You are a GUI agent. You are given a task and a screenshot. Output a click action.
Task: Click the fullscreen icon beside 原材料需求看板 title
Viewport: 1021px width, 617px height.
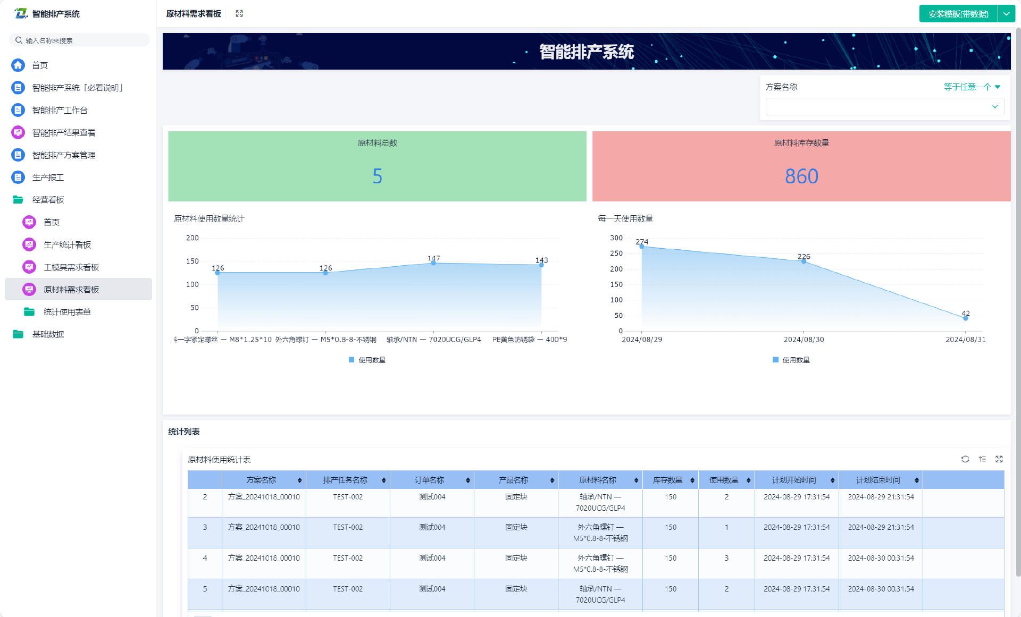[x=239, y=14]
